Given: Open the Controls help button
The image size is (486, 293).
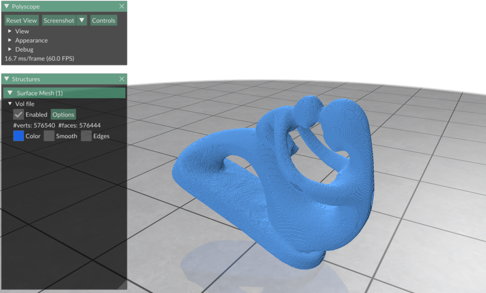Looking at the screenshot, I should coord(104,20).
